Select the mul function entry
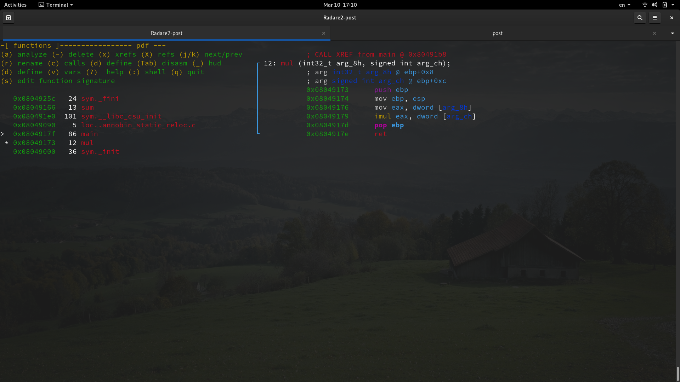This screenshot has height=382, width=680. tap(87, 143)
